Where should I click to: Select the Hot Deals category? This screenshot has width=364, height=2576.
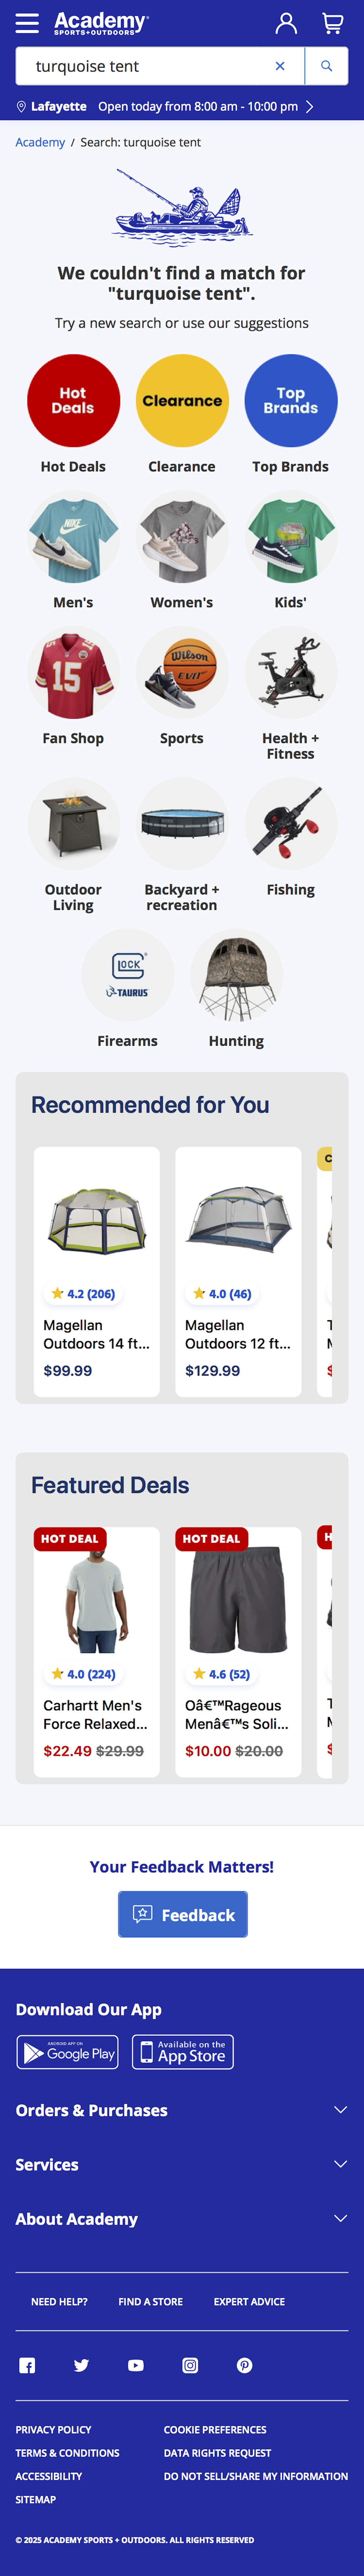pyautogui.click(x=73, y=401)
